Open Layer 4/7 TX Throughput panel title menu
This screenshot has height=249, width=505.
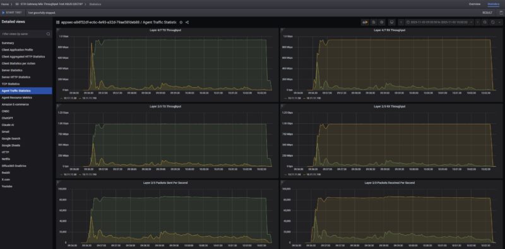click(166, 30)
